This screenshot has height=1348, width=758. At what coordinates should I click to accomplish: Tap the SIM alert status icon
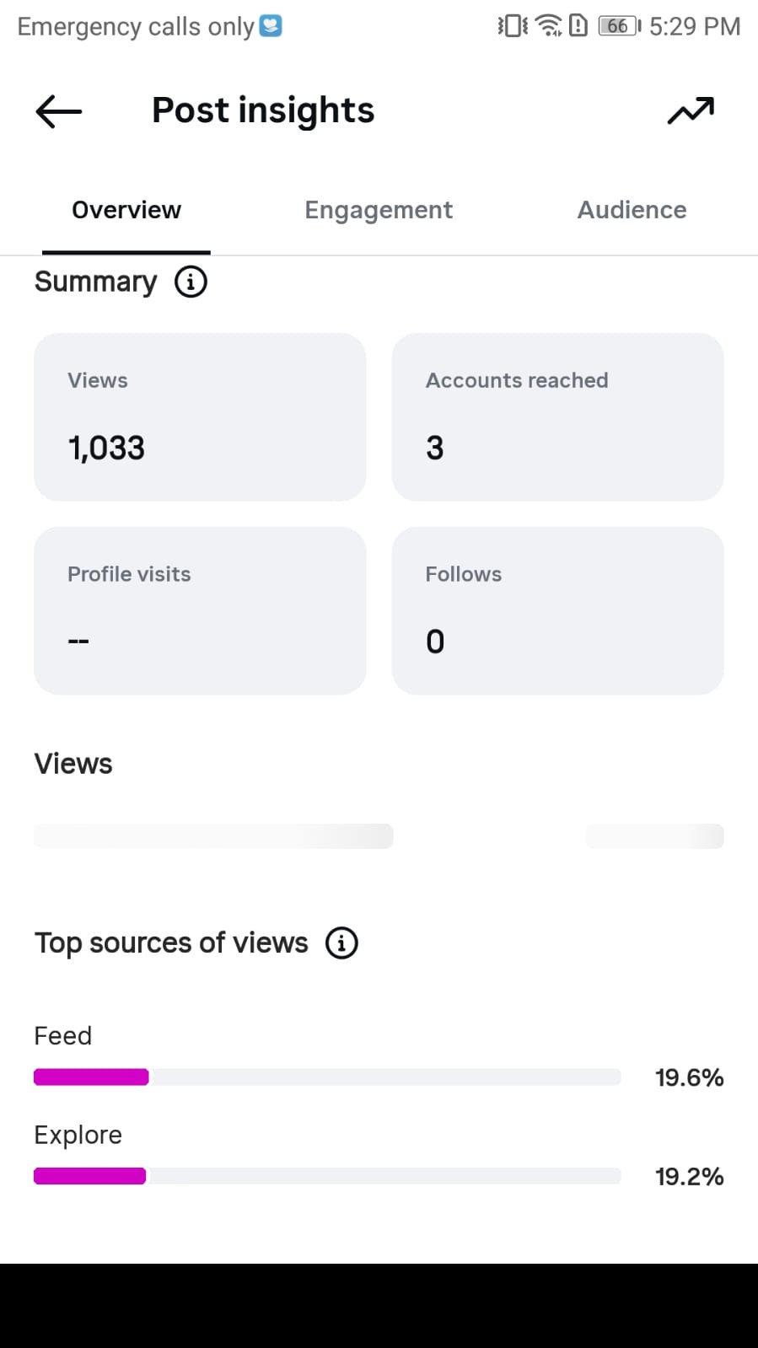pyautogui.click(x=578, y=26)
